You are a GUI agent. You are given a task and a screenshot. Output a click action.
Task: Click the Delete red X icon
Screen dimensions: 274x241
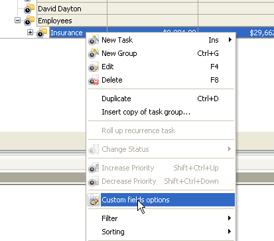(x=94, y=80)
